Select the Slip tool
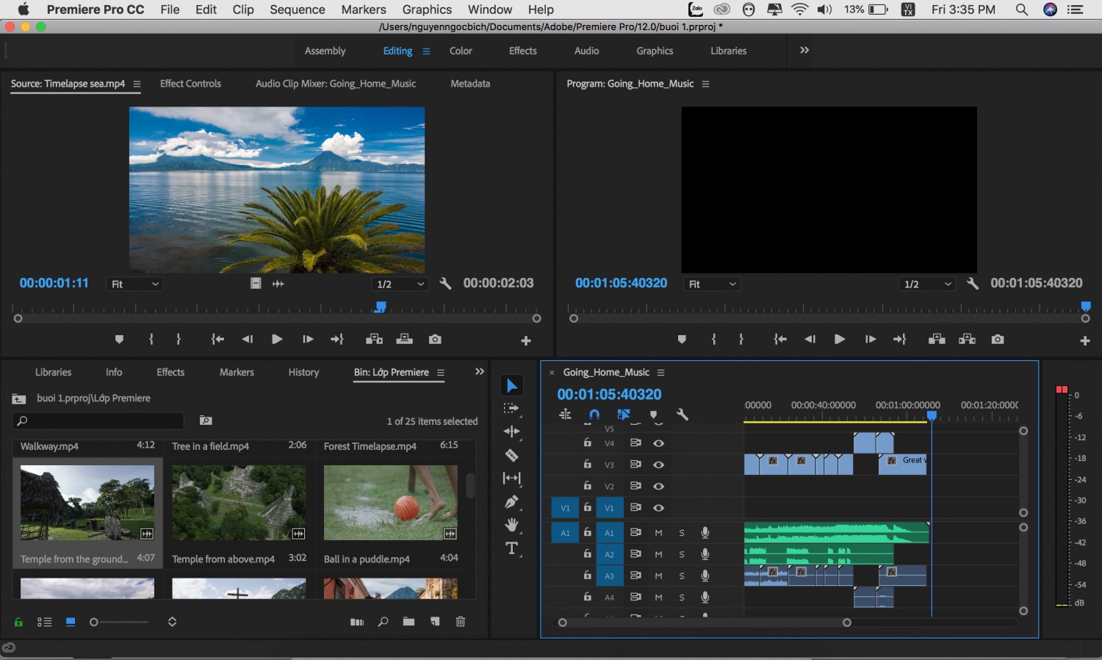The image size is (1102, 660). pyautogui.click(x=512, y=478)
